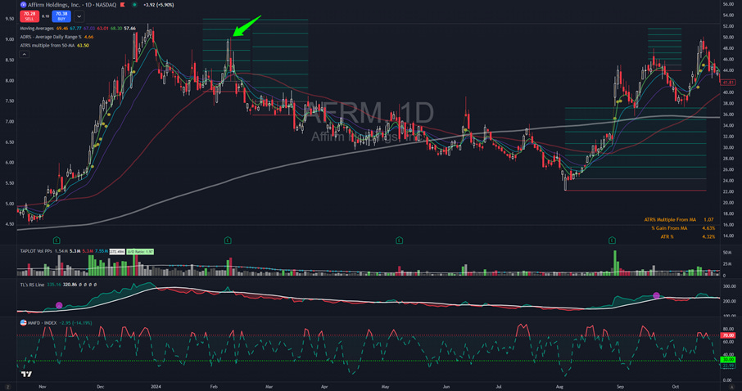742x391 pixels.
Task: Click the 22.99 current MMFD value label
Action: [x=728, y=366]
